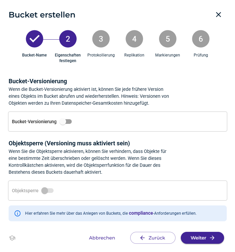Click the Markierungen step label
This screenshot has height=252, width=235.
(168, 55)
